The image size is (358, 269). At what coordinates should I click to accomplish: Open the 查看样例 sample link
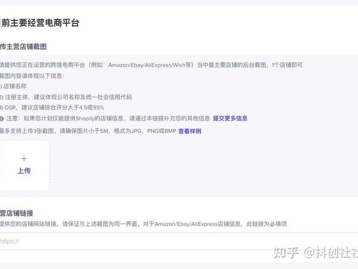(190, 131)
